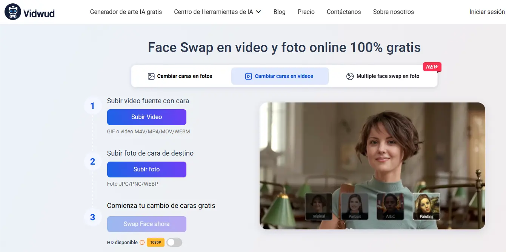Select the Painting style thumbnail
This screenshot has width=506, height=252.
click(x=426, y=206)
